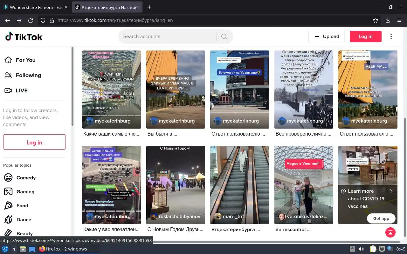The height and width of the screenshot is (254, 407).
Task: Click the caption 'Какие ваши самые лю...'
Action: tap(111, 134)
